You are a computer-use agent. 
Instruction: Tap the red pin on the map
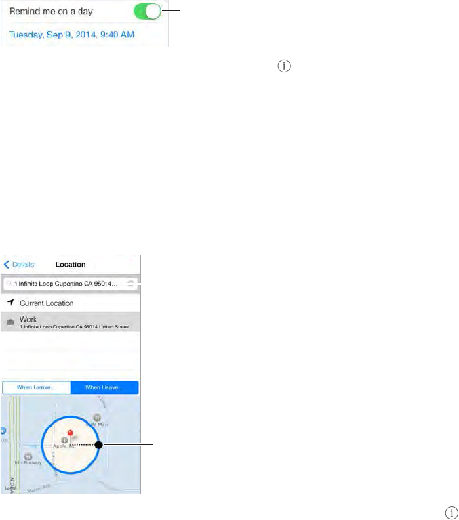[x=70, y=433]
